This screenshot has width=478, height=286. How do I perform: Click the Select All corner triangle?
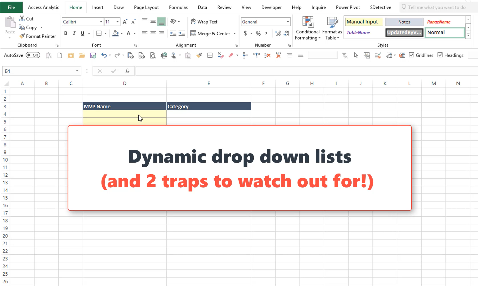tap(6, 83)
